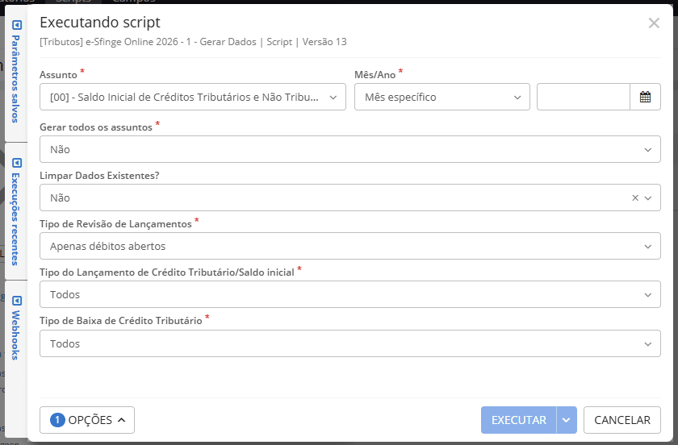Click the CANCELAR button
The width and height of the screenshot is (678, 445).
(621, 420)
